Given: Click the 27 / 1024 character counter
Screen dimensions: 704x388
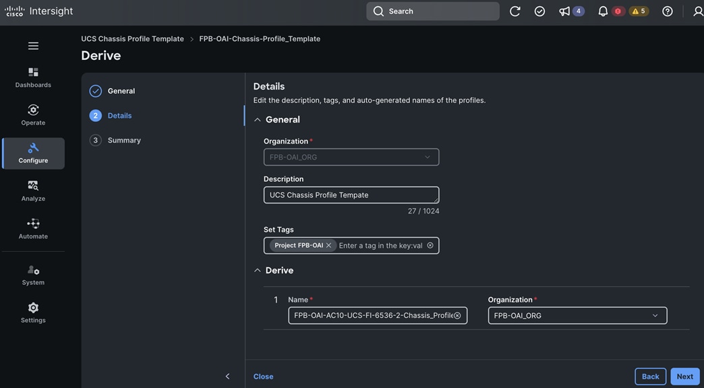Looking at the screenshot, I should [423, 211].
